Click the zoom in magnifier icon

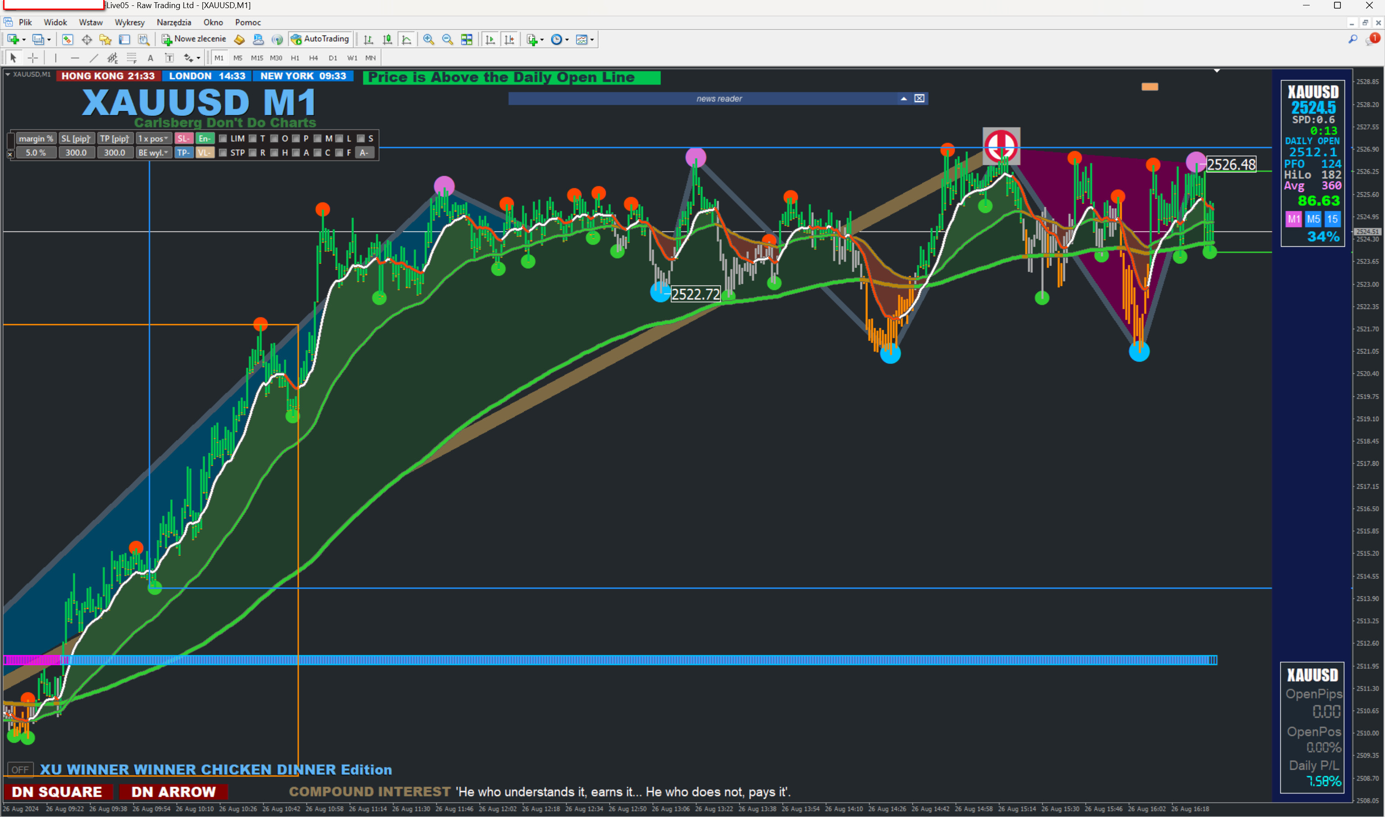428,39
